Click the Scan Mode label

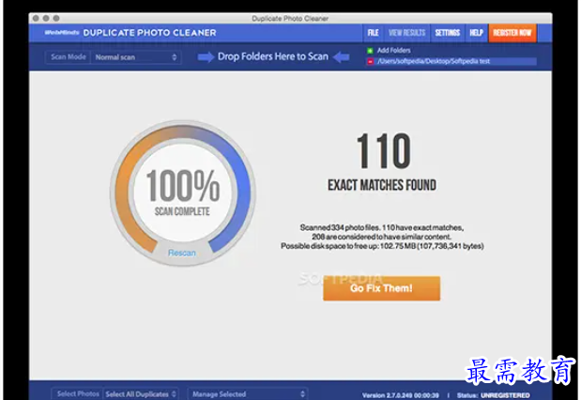coord(69,57)
